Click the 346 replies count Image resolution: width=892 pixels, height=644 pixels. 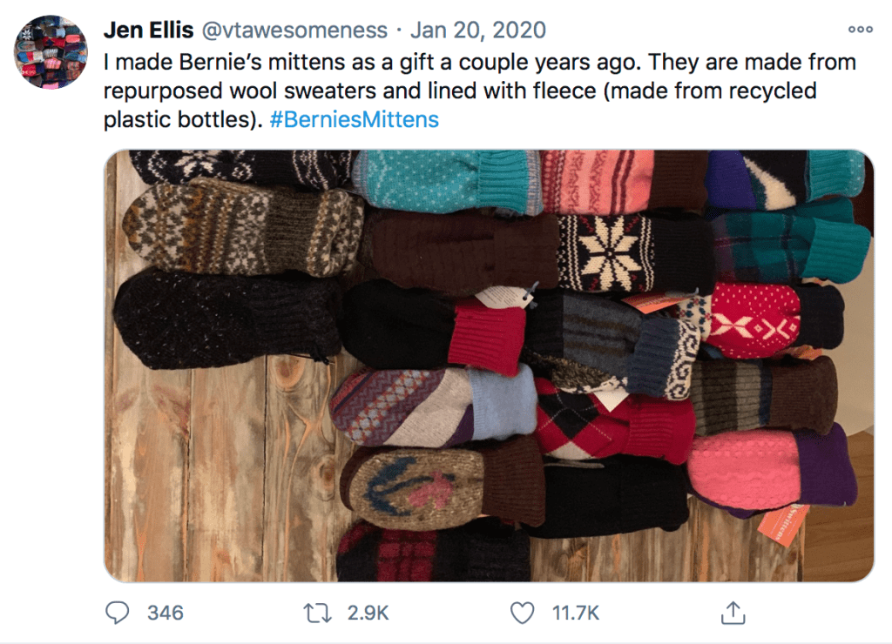pos(165,613)
